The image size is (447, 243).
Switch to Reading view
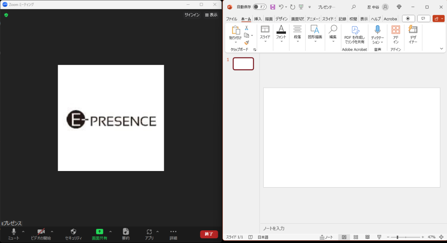(x=368, y=237)
